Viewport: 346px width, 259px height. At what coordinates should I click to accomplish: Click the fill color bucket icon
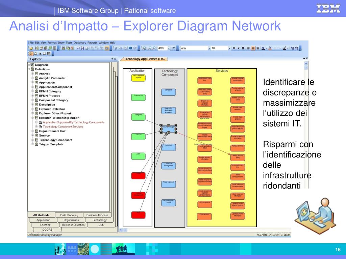click(x=270, y=48)
